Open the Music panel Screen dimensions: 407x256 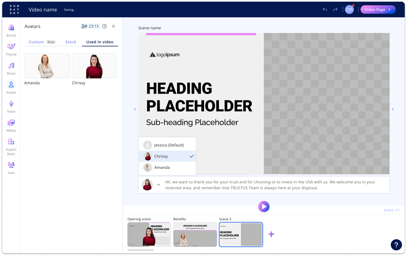(x=11, y=69)
